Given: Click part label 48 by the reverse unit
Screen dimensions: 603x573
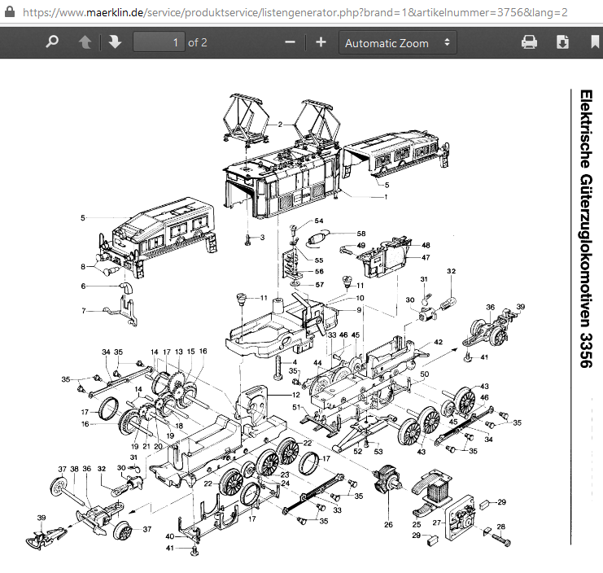Looking at the screenshot, I should 426,245.
